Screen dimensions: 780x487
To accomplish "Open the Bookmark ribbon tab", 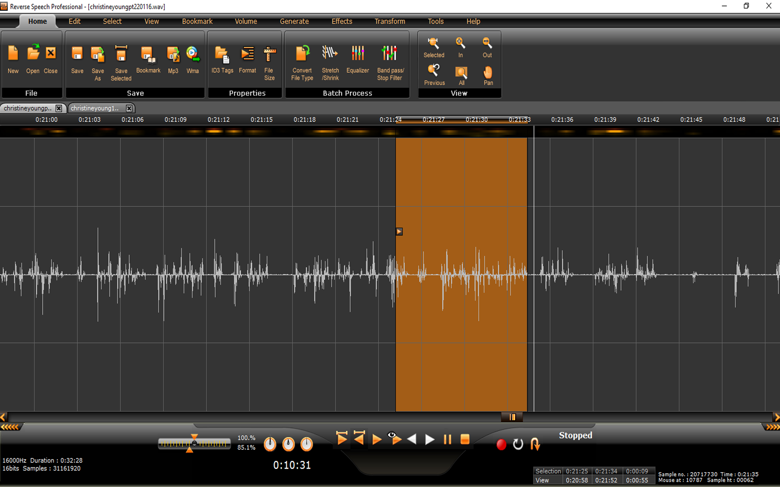I will [x=197, y=21].
